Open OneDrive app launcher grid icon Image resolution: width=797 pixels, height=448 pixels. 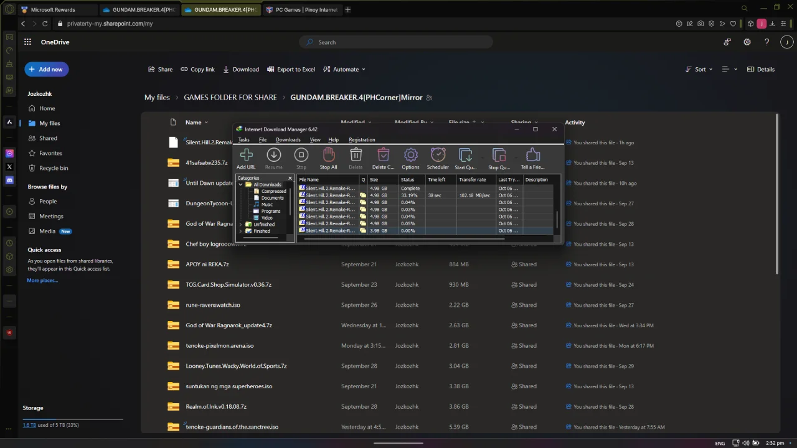(27, 42)
